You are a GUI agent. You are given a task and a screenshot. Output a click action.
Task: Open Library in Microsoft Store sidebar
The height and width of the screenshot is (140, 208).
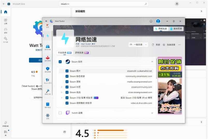coord(6,133)
